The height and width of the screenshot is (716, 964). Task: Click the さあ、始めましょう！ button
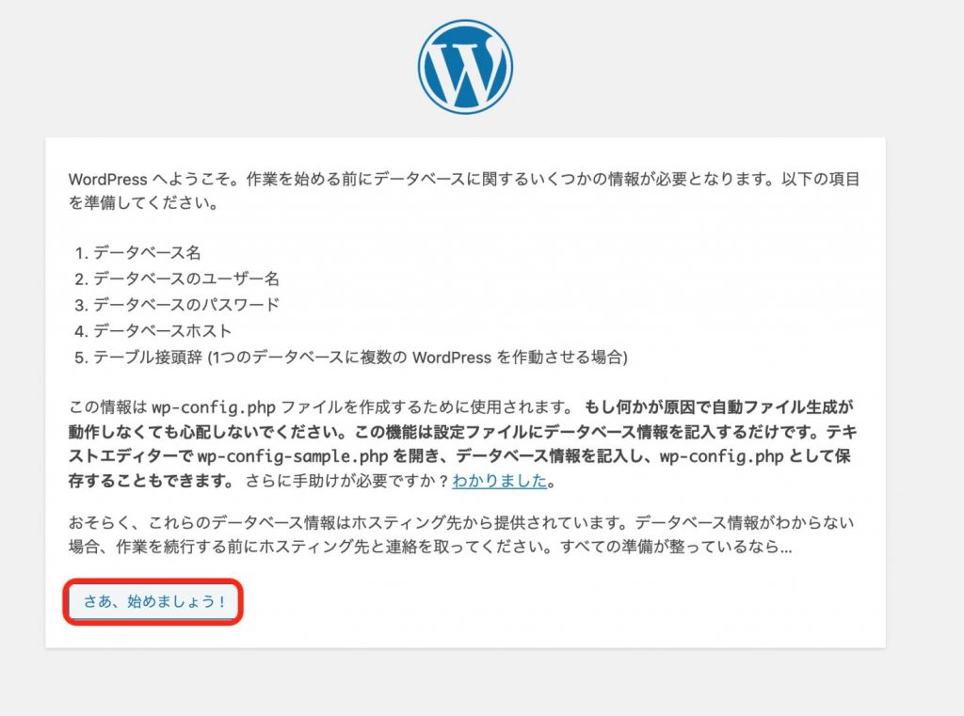(x=153, y=601)
